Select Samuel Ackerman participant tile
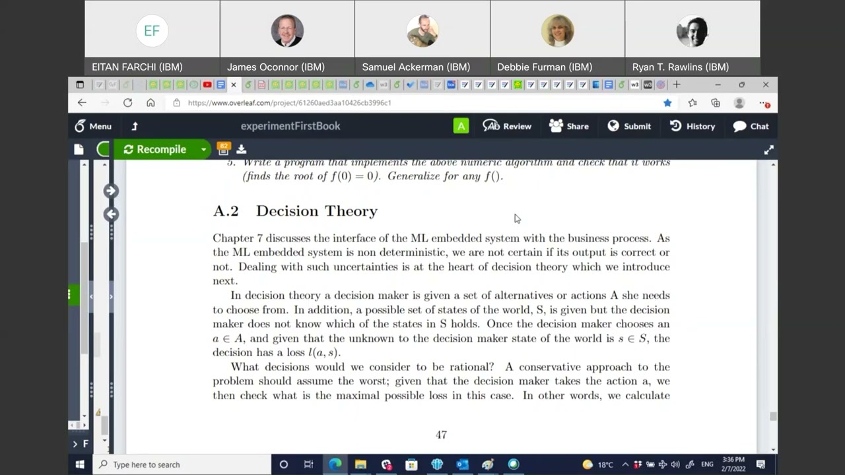The image size is (845, 475). [422, 38]
